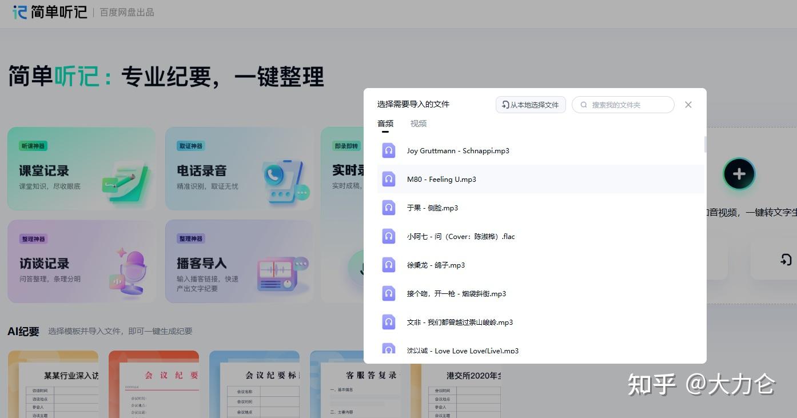Click the audio icon beside 小阿七 - 问 .flac

click(x=389, y=236)
